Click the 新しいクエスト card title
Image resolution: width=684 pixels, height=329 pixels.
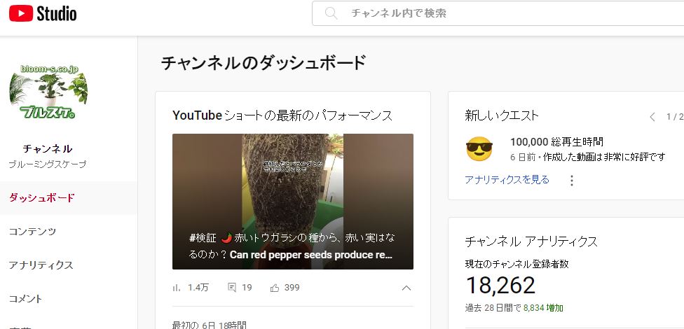[502, 115]
